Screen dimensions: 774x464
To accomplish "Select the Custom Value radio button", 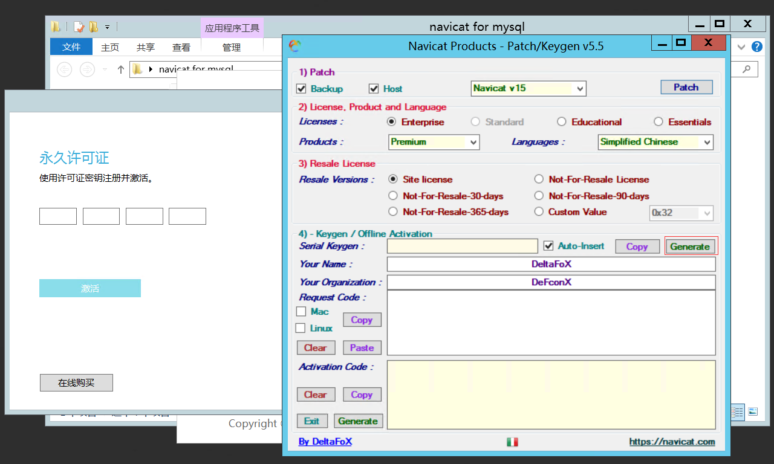I will pyautogui.click(x=539, y=212).
